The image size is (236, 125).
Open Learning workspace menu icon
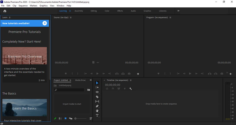pos(70,11)
